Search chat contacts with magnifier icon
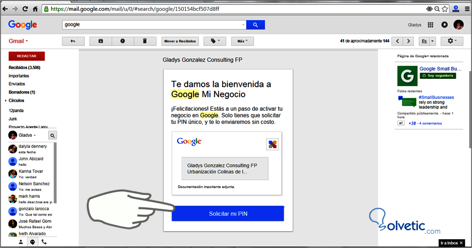This screenshot has height=248, width=472. coord(52,135)
